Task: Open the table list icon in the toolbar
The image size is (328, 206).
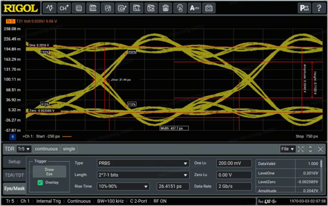Action: [93, 8]
